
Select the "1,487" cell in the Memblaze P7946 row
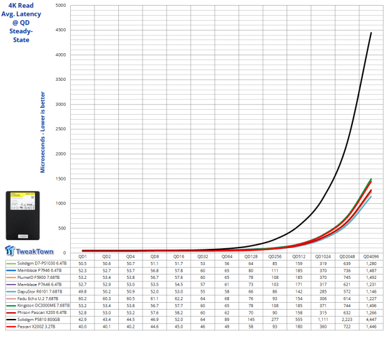pos(371,271)
